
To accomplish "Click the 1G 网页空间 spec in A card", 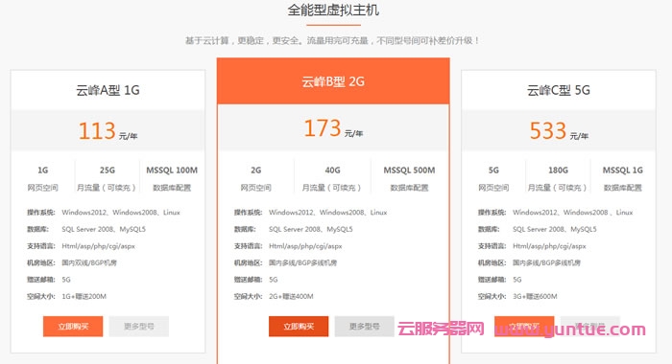I will pos(43,178).
